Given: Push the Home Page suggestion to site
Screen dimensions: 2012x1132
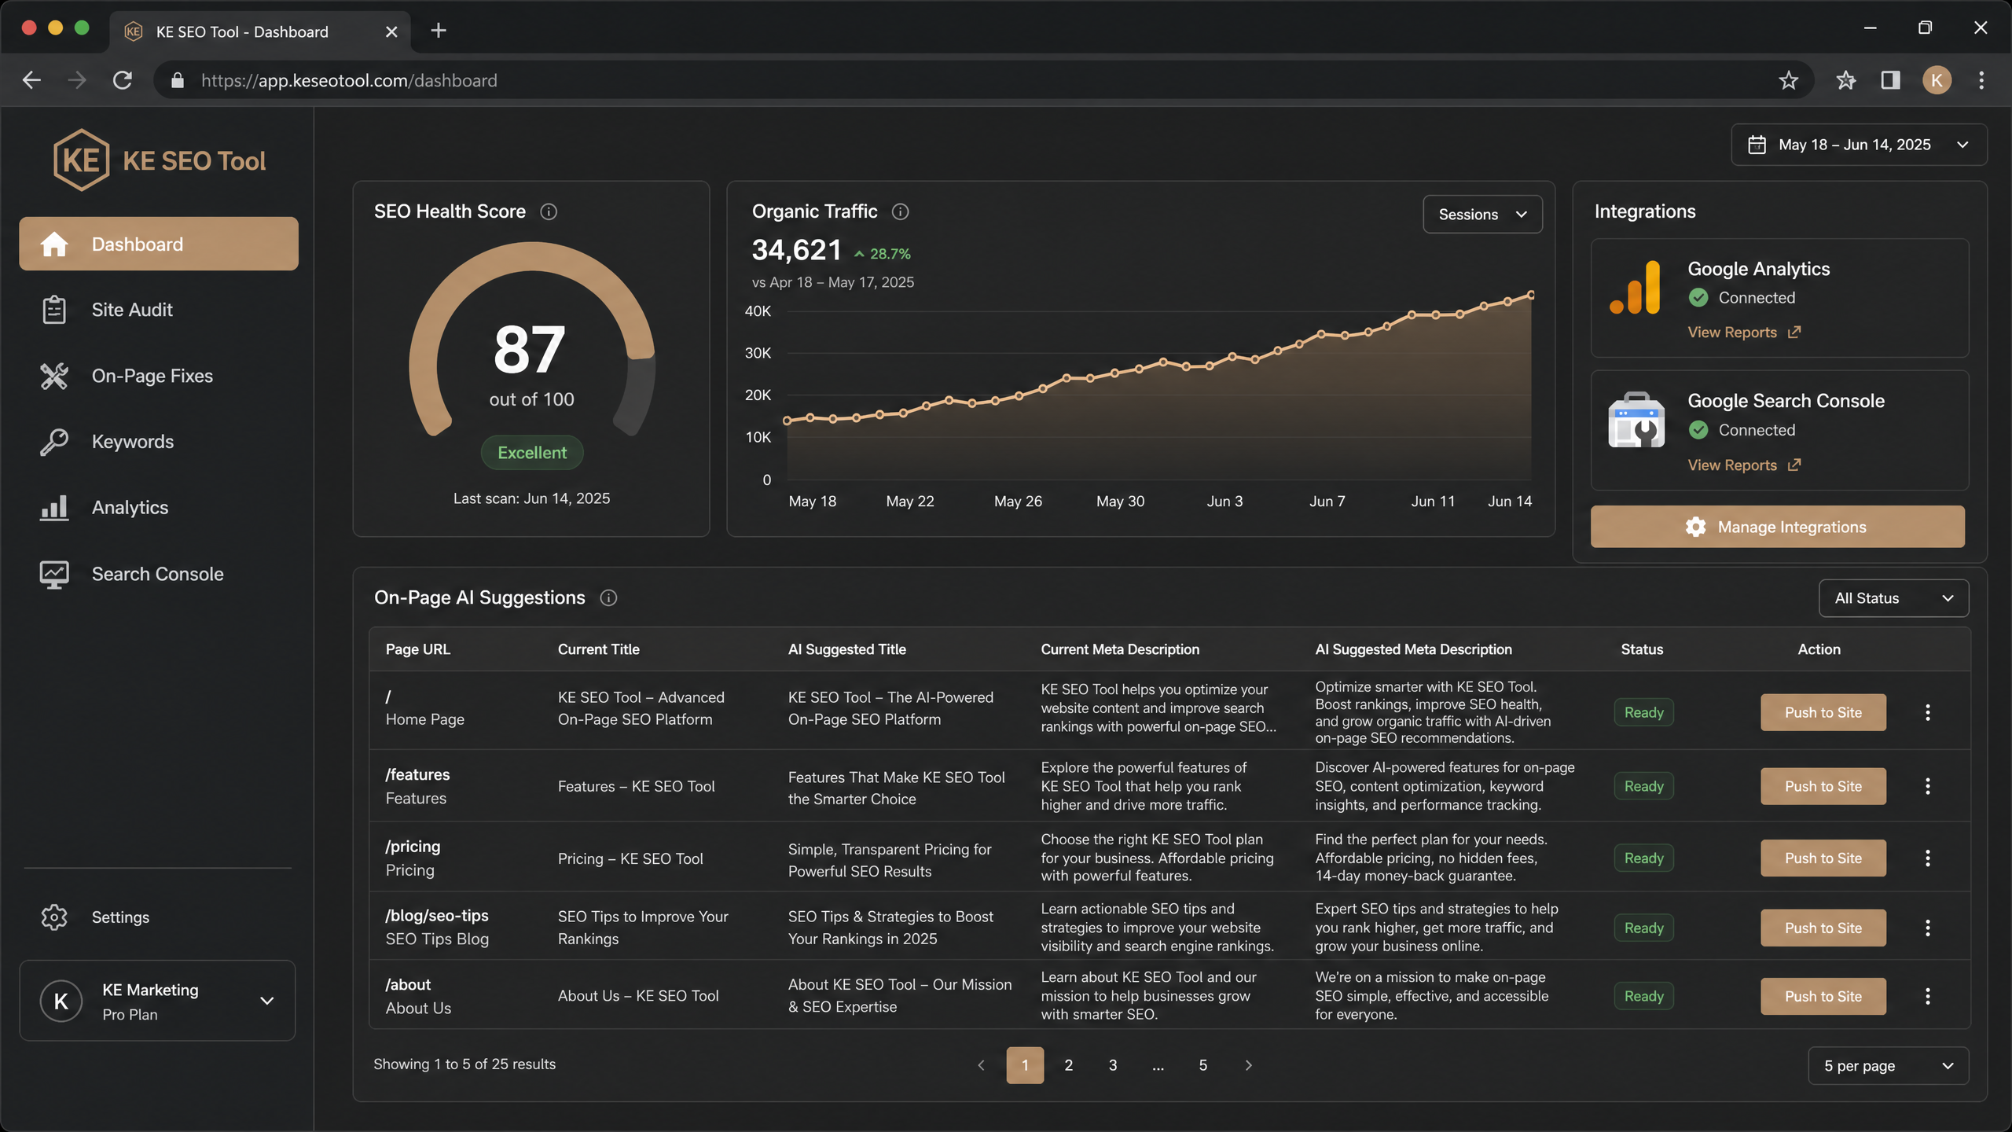Looking at the screenshot, I should click(x=1823, y=712).
